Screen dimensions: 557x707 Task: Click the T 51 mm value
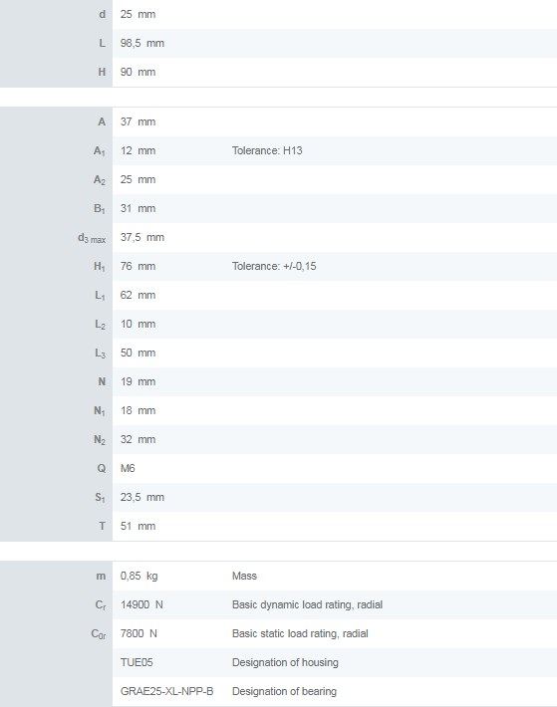pyautogui.click(x=138, y=526)
